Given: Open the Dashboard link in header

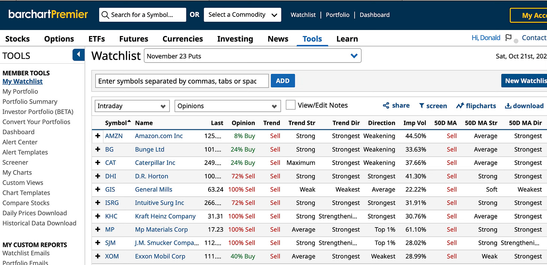Looking at the screenshot, I should point(375,15).
